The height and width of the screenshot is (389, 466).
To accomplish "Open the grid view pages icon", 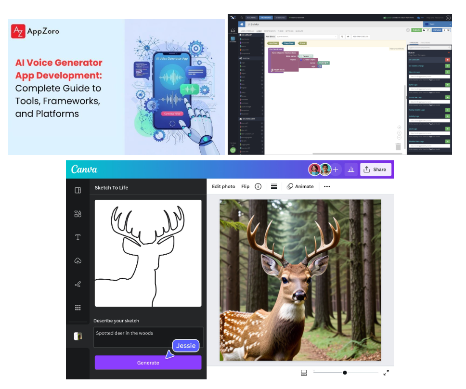I will tap(304, 373).
